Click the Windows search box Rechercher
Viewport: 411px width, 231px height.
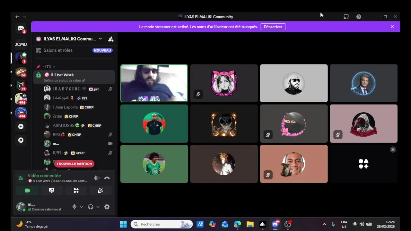click(162, 224)
